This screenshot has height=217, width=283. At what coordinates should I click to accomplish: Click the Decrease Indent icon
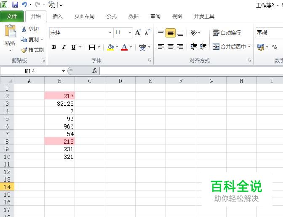[x=194, y=47]
